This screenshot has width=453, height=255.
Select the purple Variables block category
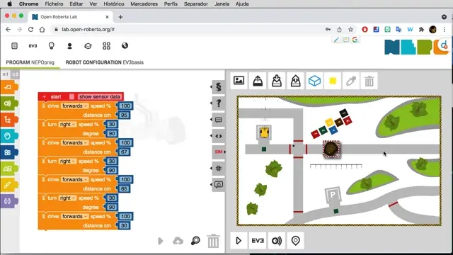click(x=8, y=201)
